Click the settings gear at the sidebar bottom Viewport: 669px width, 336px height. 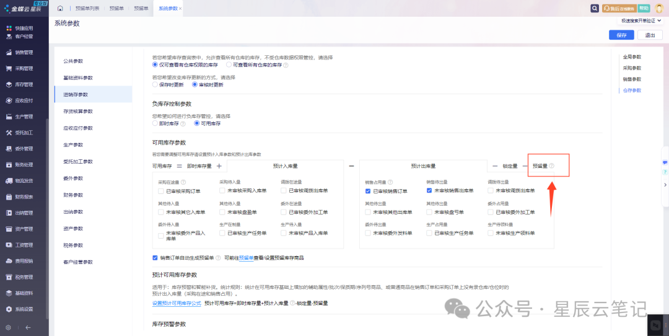(8, 327)
